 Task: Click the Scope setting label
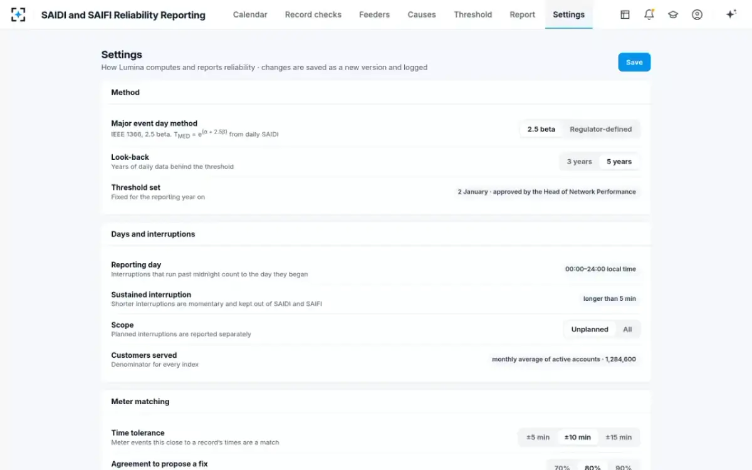click(x=122, y=325)
